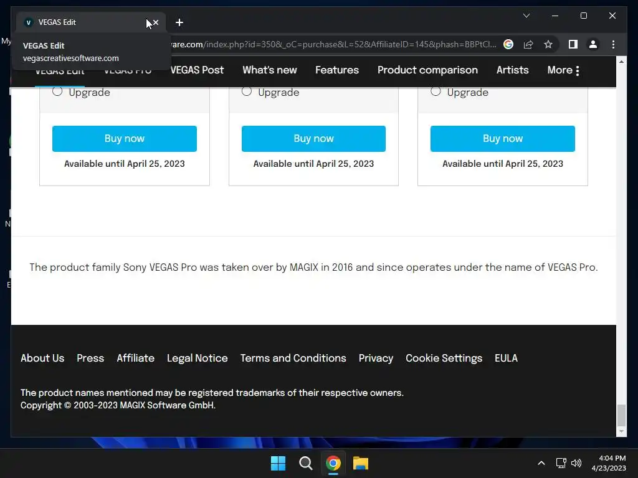Open the Features page
This screenshot has height=478, width=638.
[337, 70]
